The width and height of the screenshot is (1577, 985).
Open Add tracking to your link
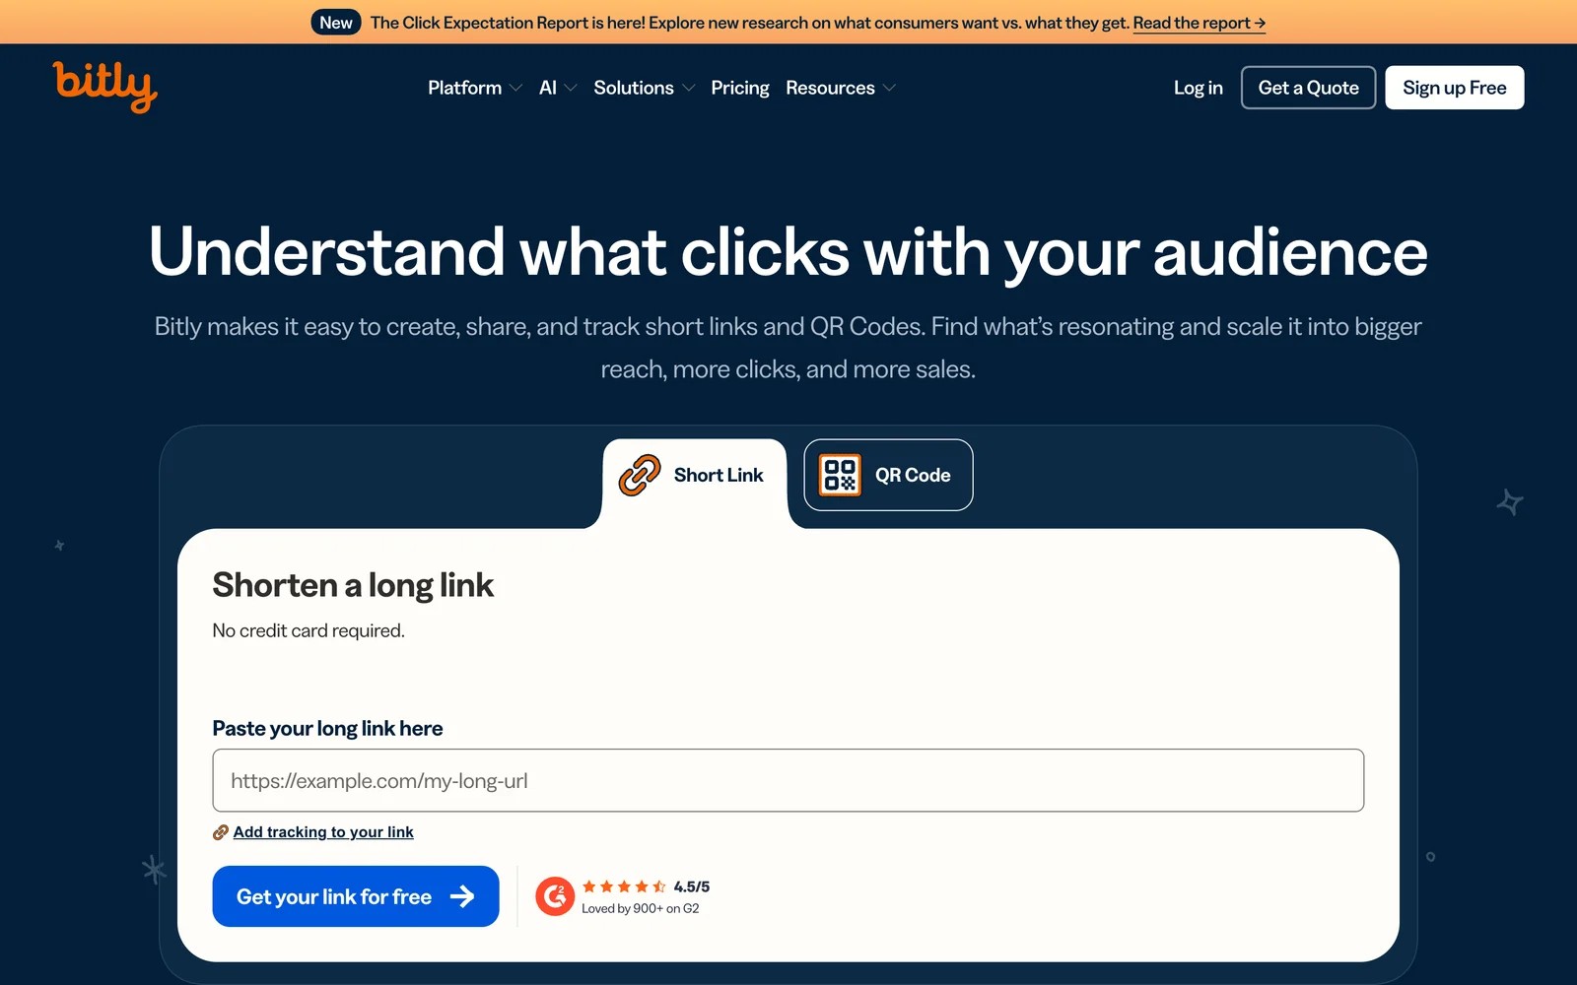tap(323, 832)
